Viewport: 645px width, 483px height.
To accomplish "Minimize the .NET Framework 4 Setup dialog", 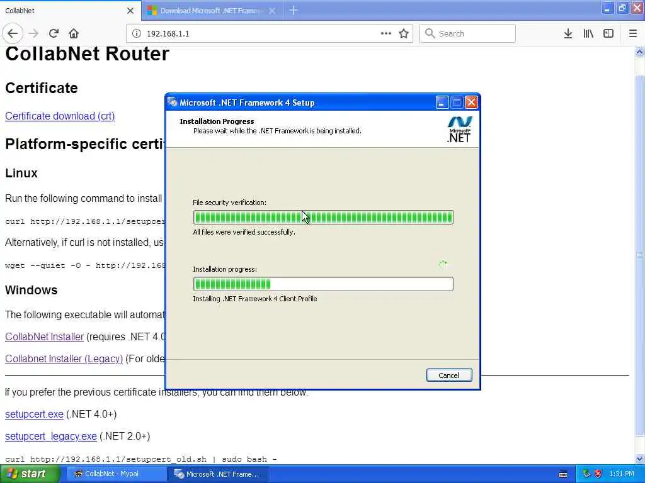I will [x=442, y=103].
